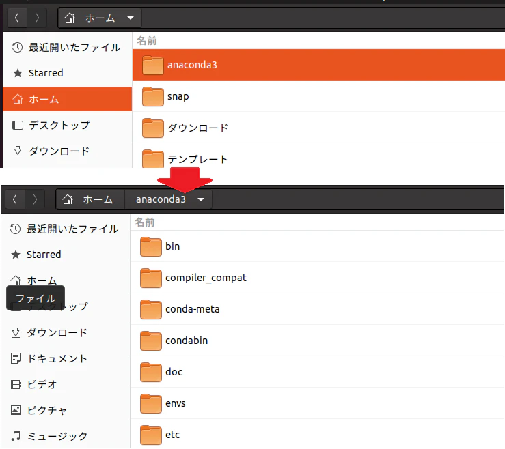Click the recent clock icon in lower sidebar
Image resolution: width=505 pixels, height=449 pixels.
(16, 229)
